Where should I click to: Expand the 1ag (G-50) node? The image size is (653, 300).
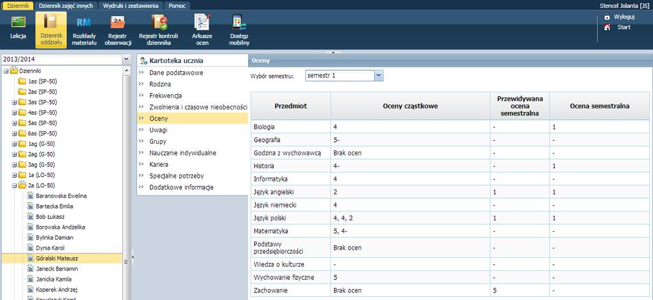(x=14, y=144)
